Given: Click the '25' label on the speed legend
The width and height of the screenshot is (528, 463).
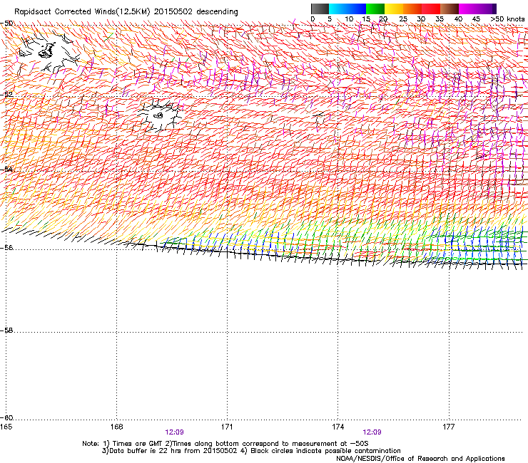Looking at the screenshot, I should tap(403, 19).
